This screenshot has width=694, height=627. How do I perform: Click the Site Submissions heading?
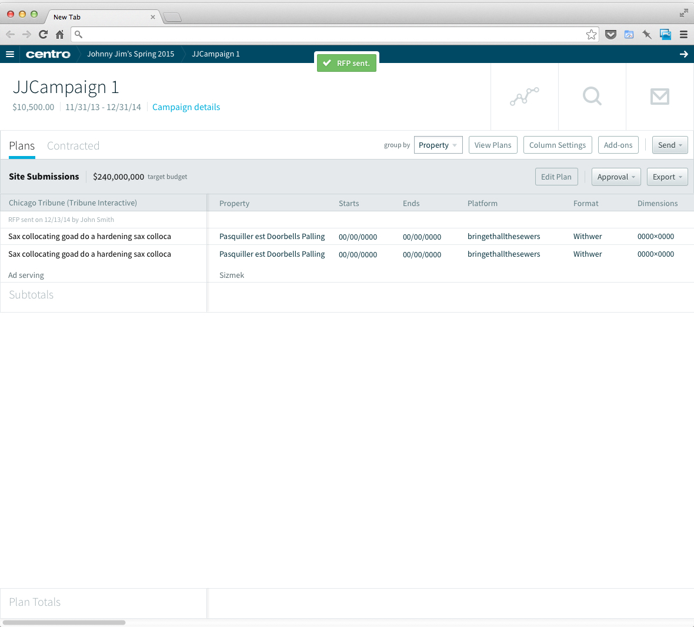point(44,177)
